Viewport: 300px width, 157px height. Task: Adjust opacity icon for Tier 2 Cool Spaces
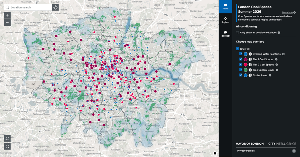point(250,65)
